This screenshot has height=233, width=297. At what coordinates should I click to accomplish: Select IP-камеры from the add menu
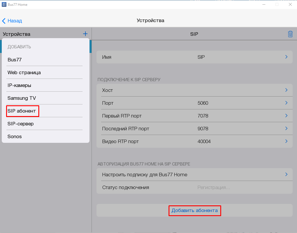click(x=19, y=86)
